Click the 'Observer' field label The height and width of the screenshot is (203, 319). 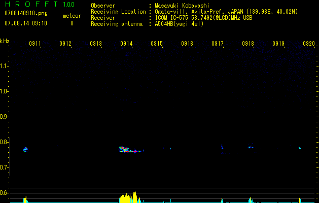click(x=103, y=6)
